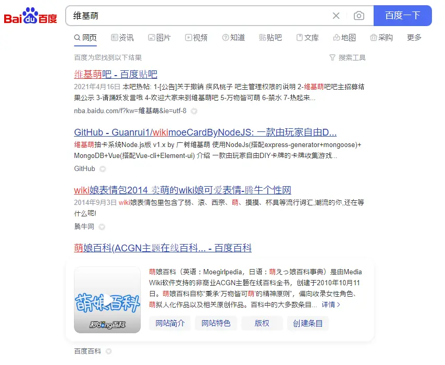Open the GitHub wikimoeCardByNodeJS result link
This screenshot has width=445, height=365.
point(205,132)
